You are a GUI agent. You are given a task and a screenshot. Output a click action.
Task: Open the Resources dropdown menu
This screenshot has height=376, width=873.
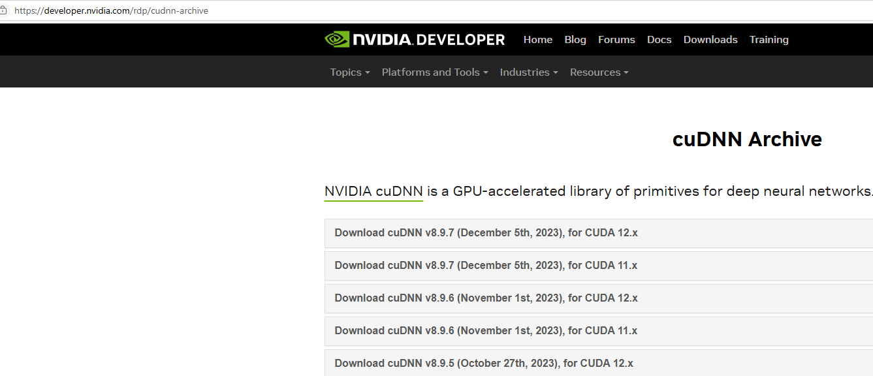599,72
